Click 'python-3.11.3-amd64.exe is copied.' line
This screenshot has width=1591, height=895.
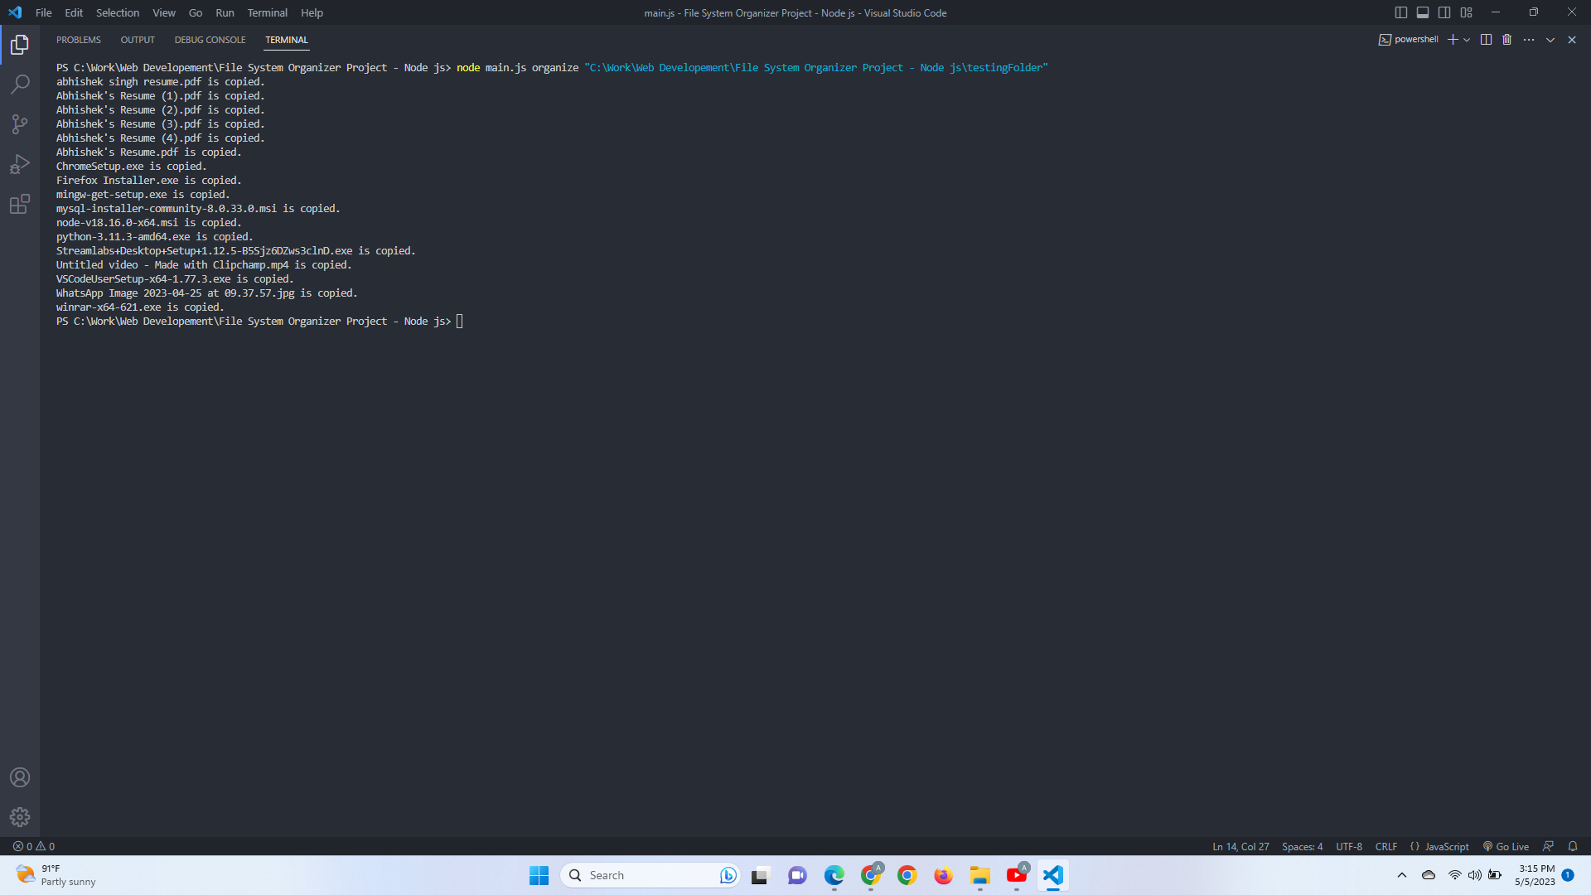pos(155,237)
